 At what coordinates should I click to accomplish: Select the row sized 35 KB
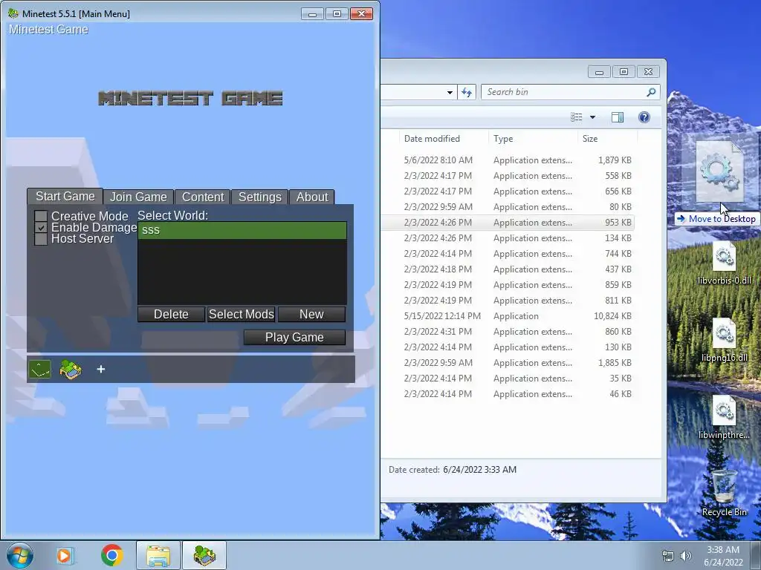tap(507, 379)
